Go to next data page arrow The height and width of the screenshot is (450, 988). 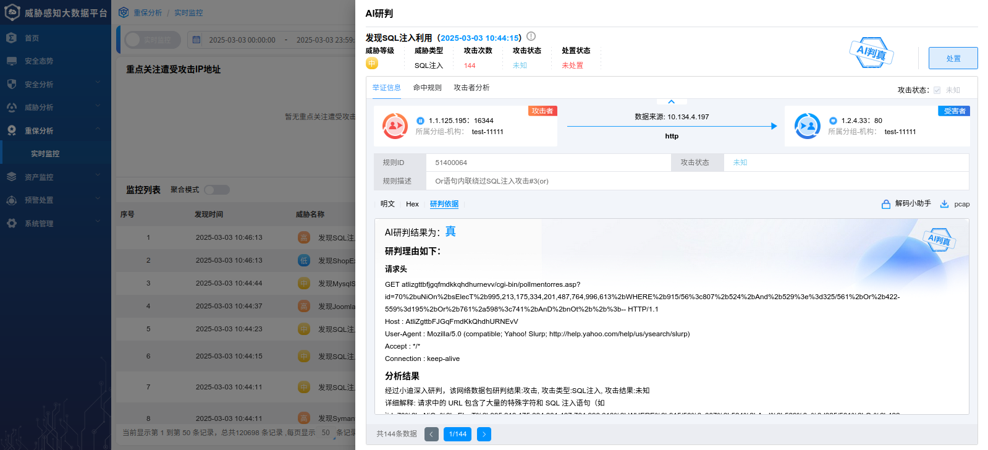(x=484, y=435)
